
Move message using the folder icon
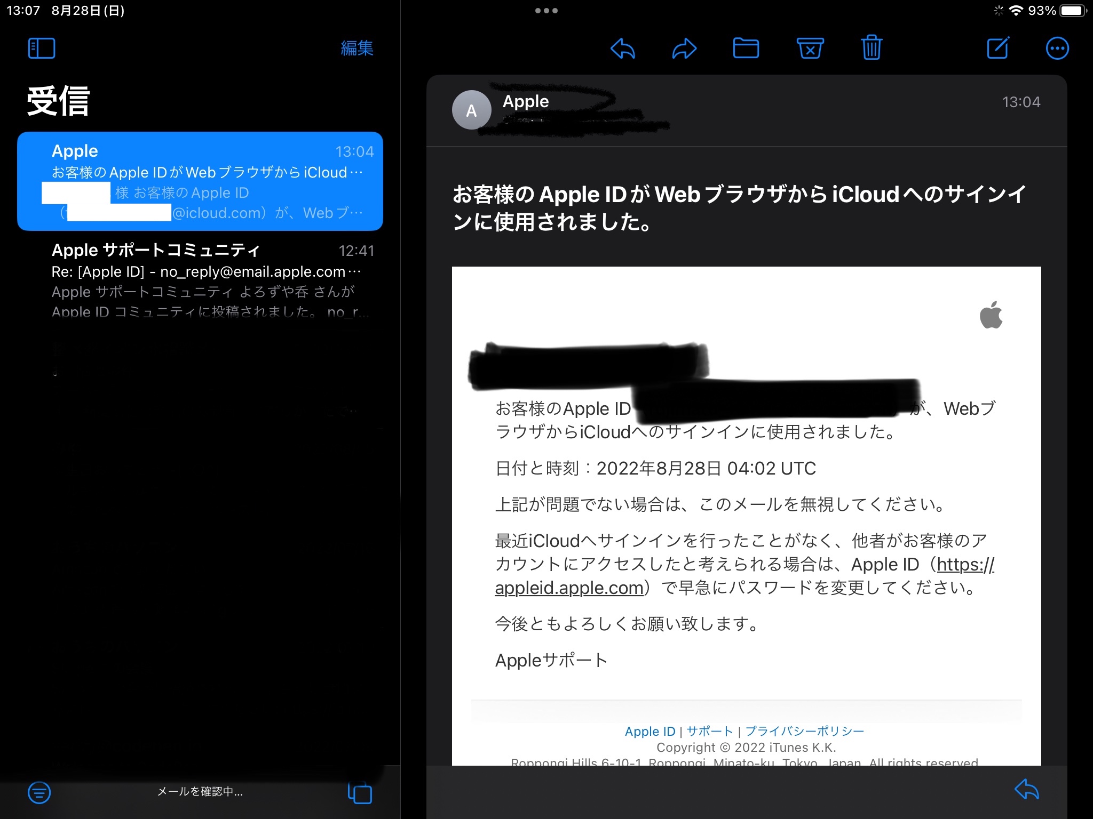pos(746,49)
